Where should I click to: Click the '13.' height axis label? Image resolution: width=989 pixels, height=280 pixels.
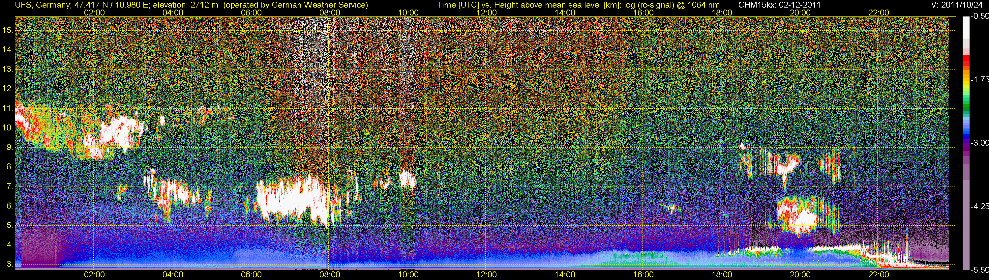tap(8, 70)
